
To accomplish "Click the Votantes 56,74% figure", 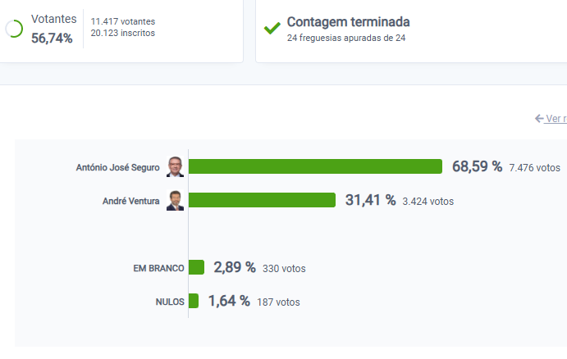I will tap(52, 38).
